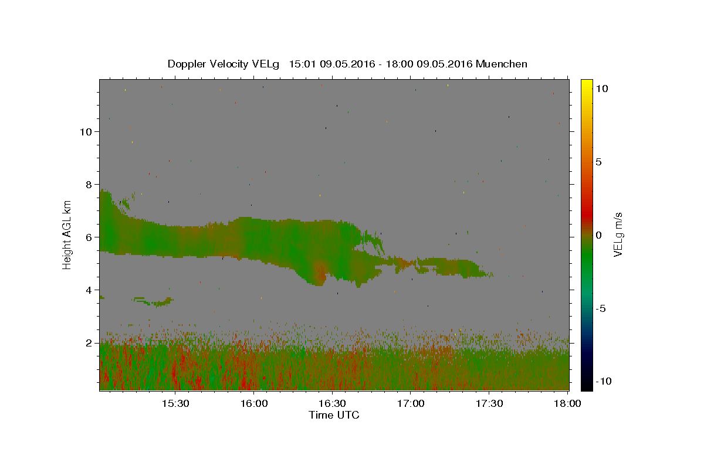Click the 15:30 time axis label
704x469 pixels.
(x=175, y=404)
